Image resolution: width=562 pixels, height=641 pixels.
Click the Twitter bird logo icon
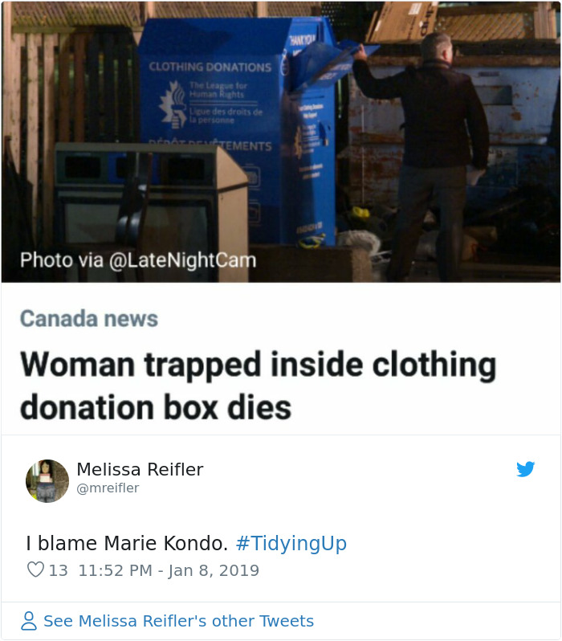[x=525, y=469]
